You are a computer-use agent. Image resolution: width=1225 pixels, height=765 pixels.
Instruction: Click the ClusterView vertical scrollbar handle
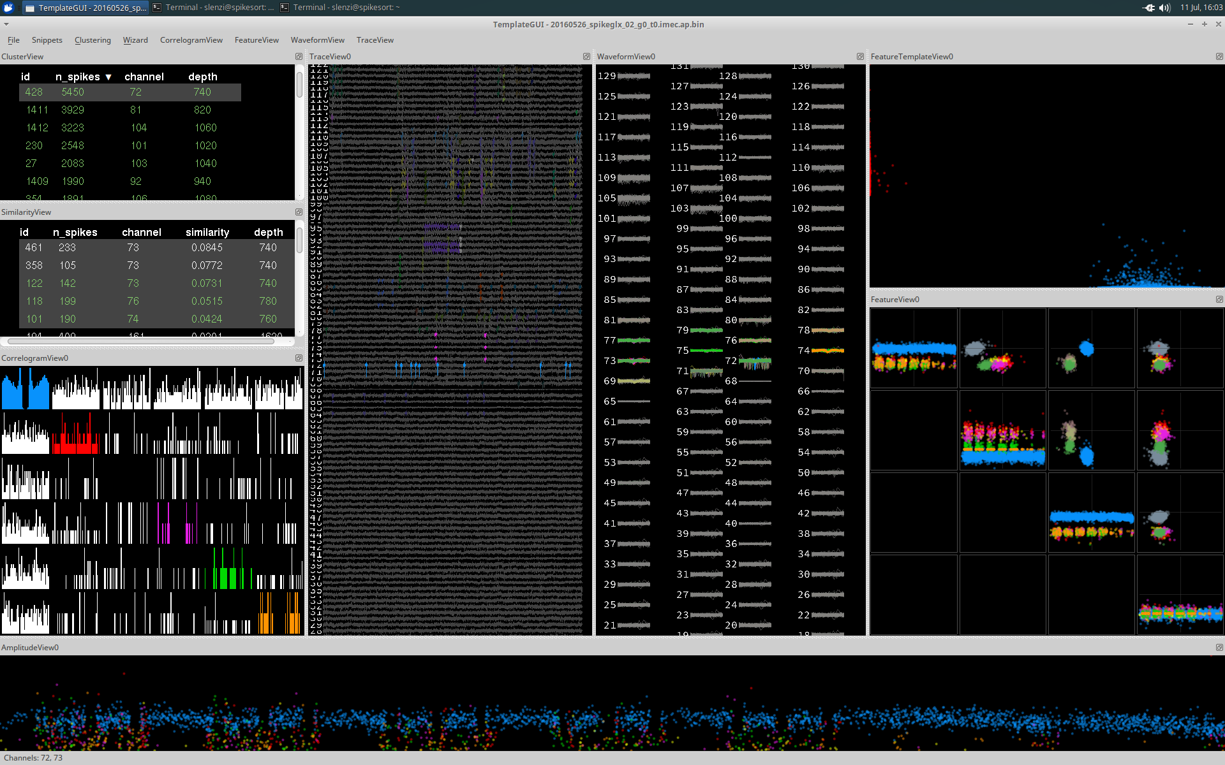299,85
